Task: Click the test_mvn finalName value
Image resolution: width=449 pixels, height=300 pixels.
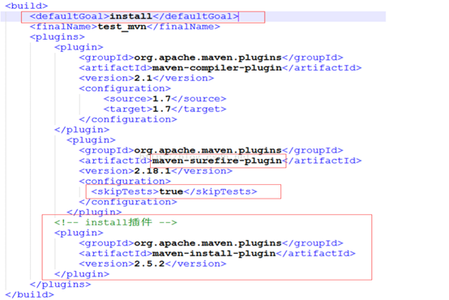Action: (122, 27)
